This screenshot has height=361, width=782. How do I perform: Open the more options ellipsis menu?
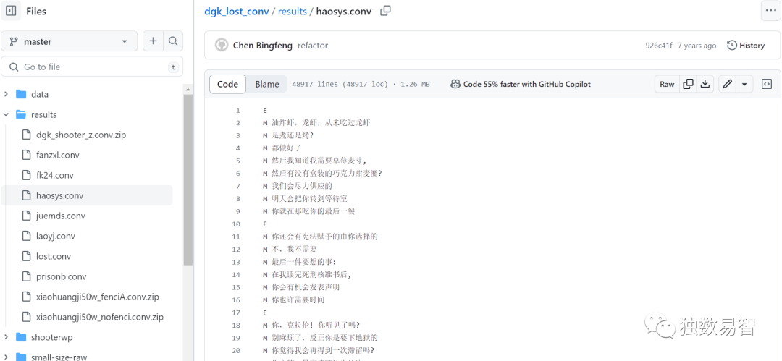pyautogui.click(x=770, y=11)
